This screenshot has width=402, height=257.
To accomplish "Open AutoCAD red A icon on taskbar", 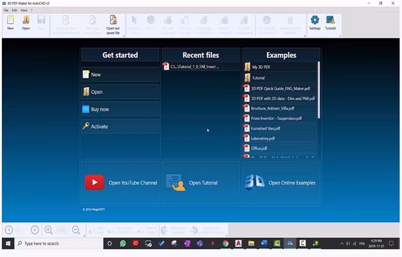I will 238,243.
